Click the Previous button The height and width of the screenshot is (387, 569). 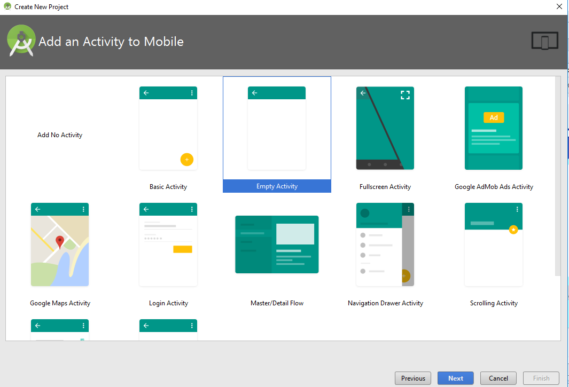click(412, 378)
